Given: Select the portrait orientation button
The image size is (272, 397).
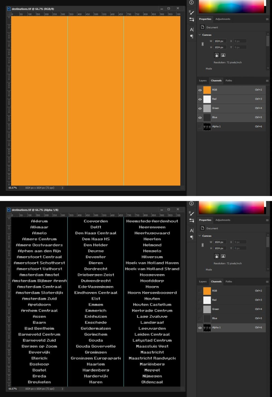Looking at the screenshot, I should [217, 55].
